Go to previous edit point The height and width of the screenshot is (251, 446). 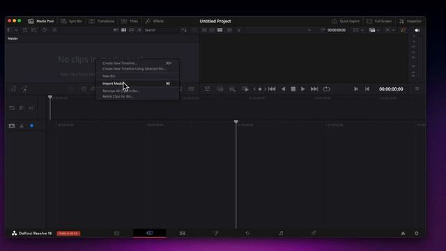[367, 89]
